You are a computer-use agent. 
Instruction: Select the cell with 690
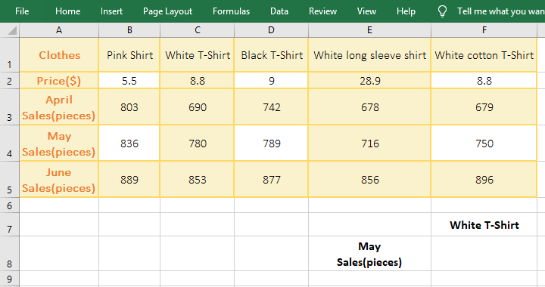(x=197, y=106)
